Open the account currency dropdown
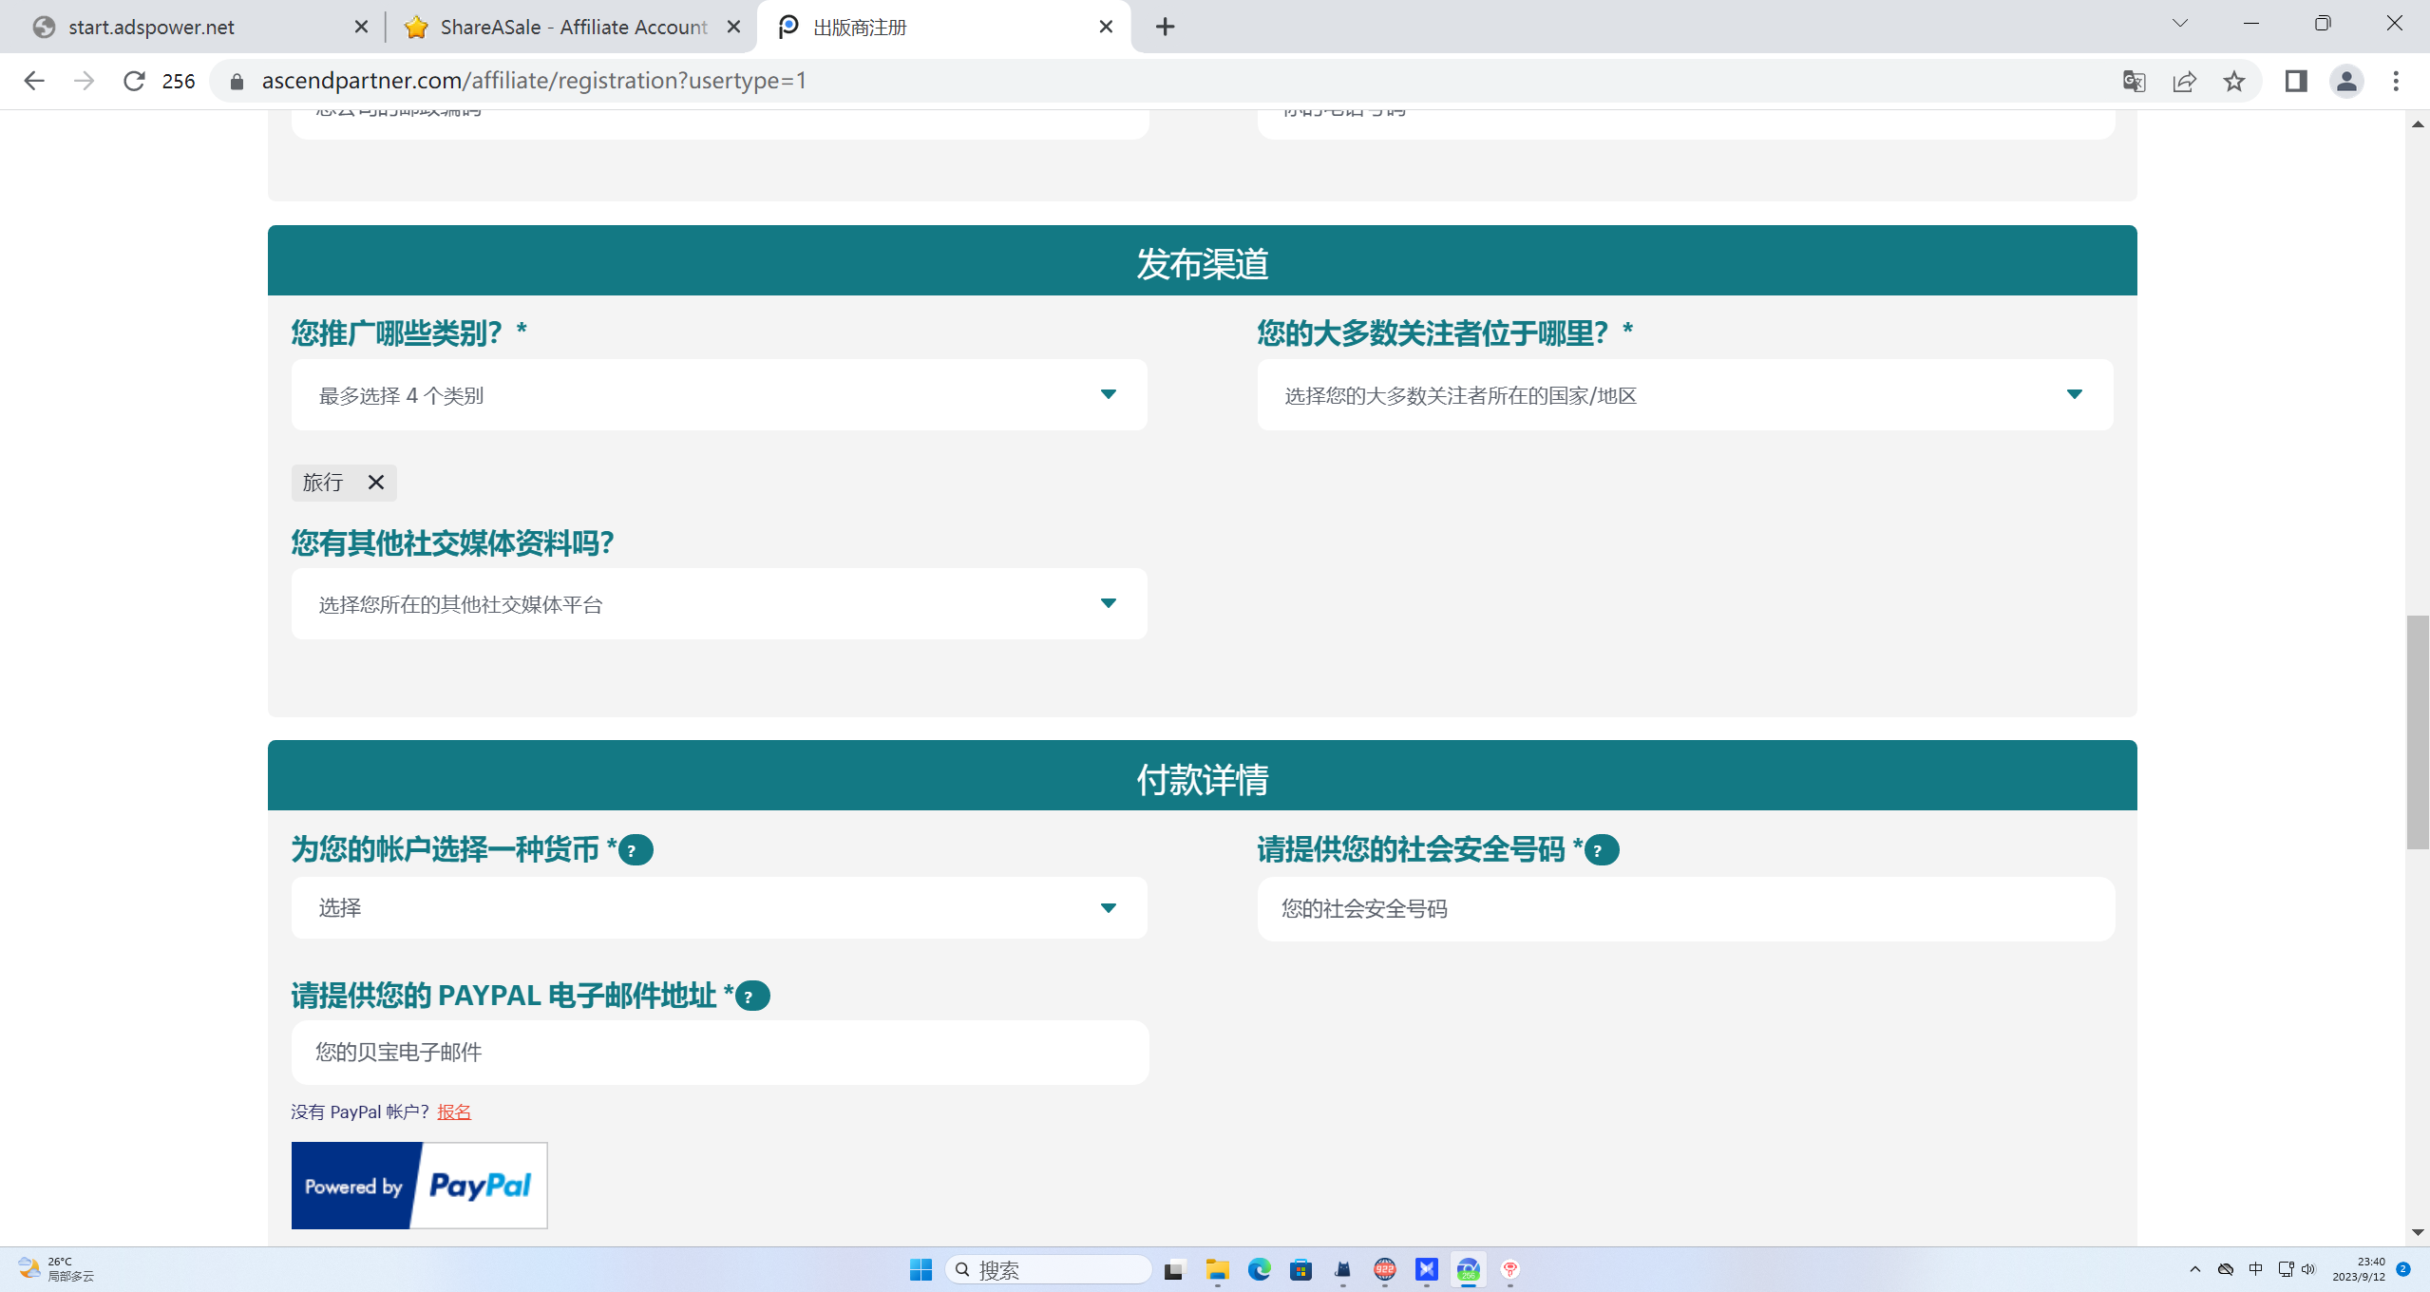 pos(719,908)
